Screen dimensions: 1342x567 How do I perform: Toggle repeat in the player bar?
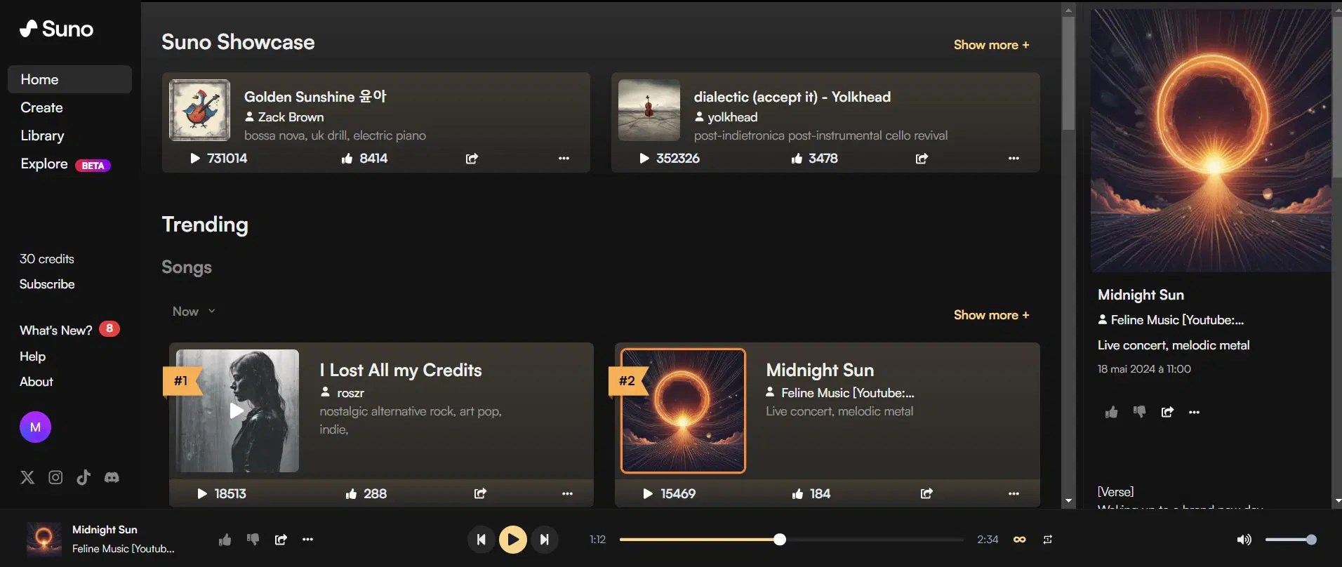pyautogui.click(x=1047, y=540)
